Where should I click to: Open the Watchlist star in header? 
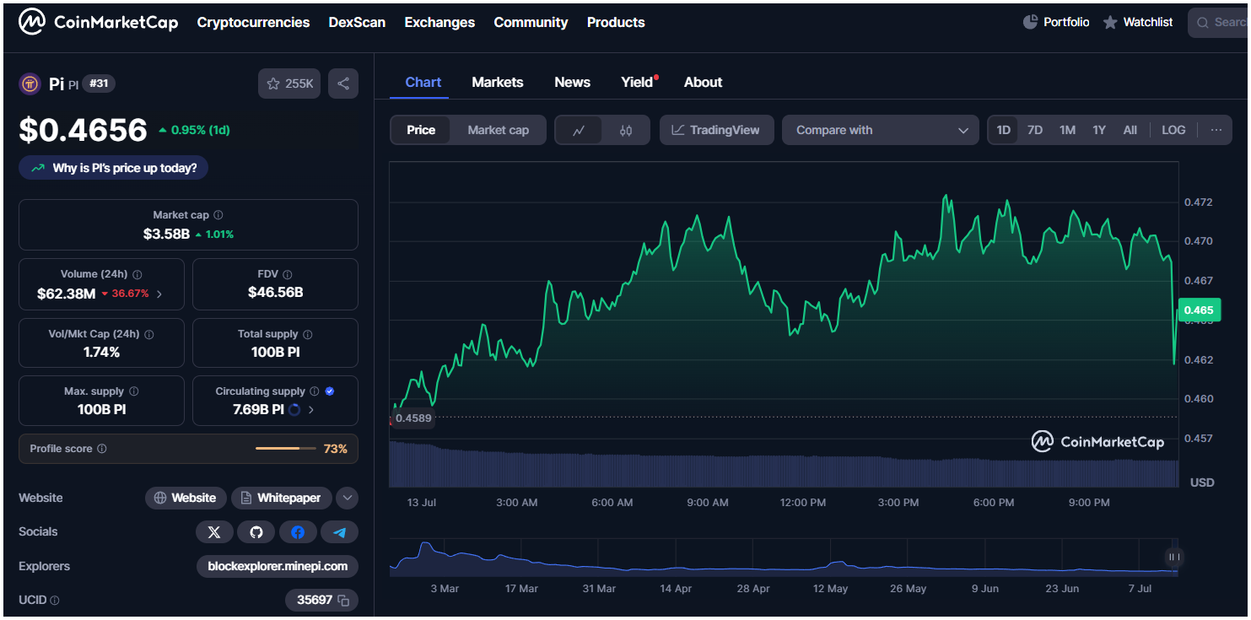click(x=1110, y=23)
